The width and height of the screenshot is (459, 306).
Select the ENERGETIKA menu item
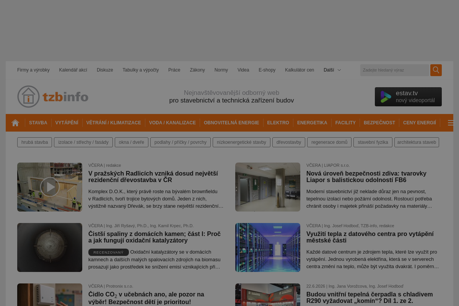(x=312, y=123)
